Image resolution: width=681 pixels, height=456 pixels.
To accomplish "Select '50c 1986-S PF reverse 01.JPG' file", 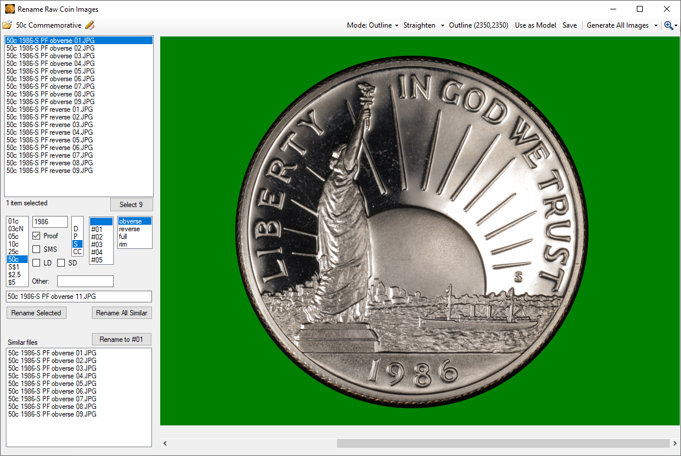I will (x=49, y=109).
